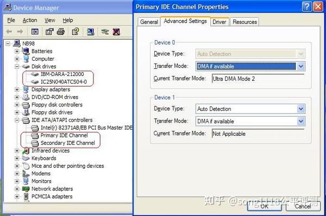Switch to the Resources tab

click(244, 22)
